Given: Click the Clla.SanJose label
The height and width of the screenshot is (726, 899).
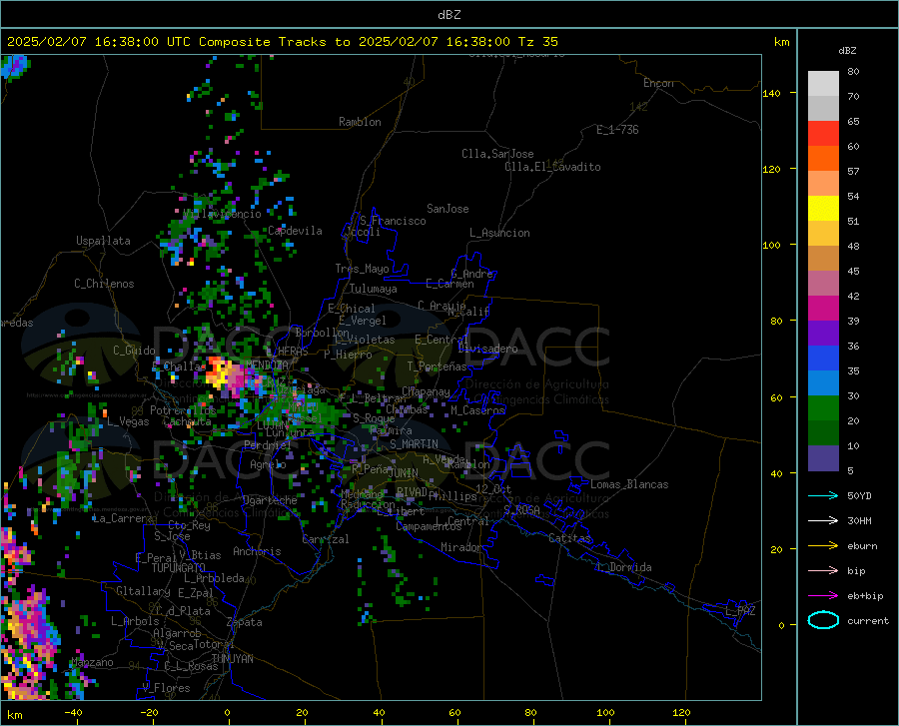Looking at the screenshot, I should [497, 154].
